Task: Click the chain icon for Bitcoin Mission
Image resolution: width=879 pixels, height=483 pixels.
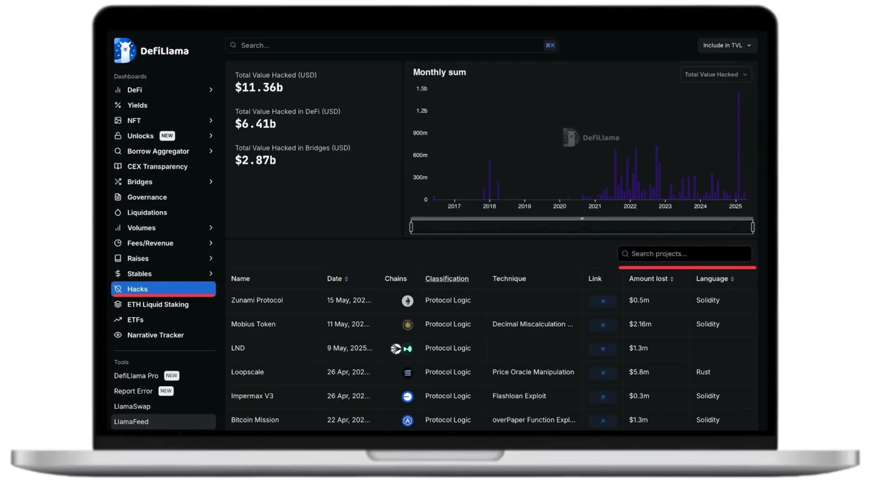Action: pyautogui.click(x=407, y=421)
